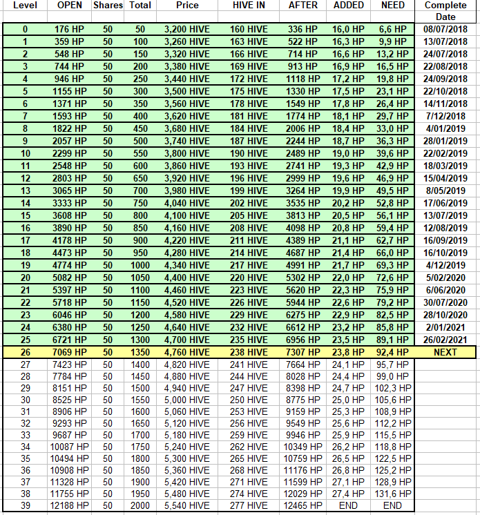The height and width of the screenshot is (515, 480).
Task: Select the OPEN column header
Action: (69, 6)
